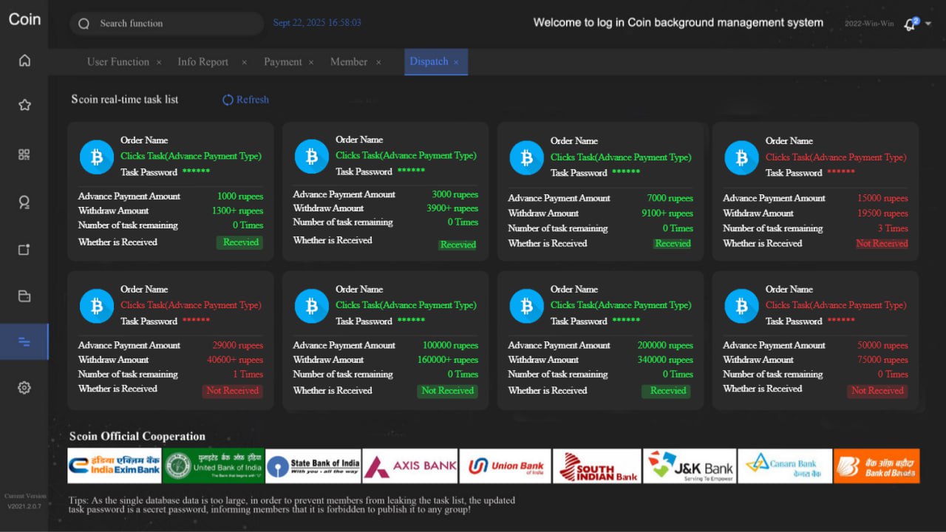946x532 pixels.
Task: Close the Payment tab
Action: pyautogui.click(x=311, y=63)
